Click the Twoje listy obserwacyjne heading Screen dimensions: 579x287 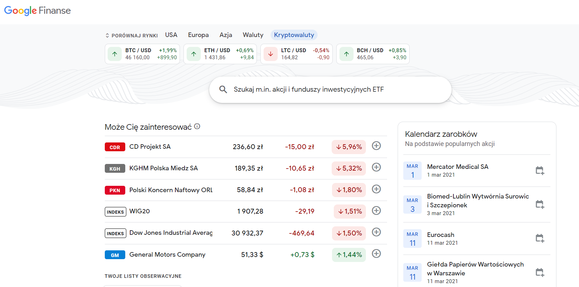[143, 276]
